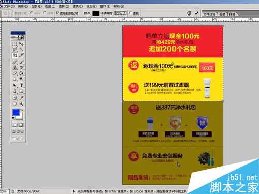The width and height of the screenshot is (259, 194).
Task: Choose Standard Screen mode
Action: pos(14,131)
